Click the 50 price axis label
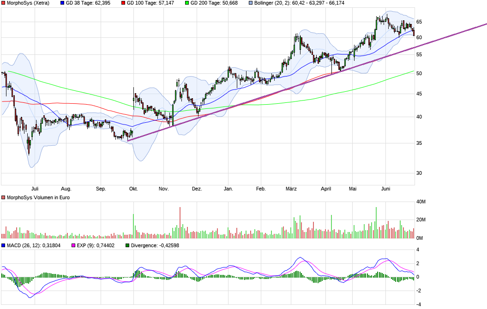The width and height of the screenshot is (487, 309). click(419, 73)
